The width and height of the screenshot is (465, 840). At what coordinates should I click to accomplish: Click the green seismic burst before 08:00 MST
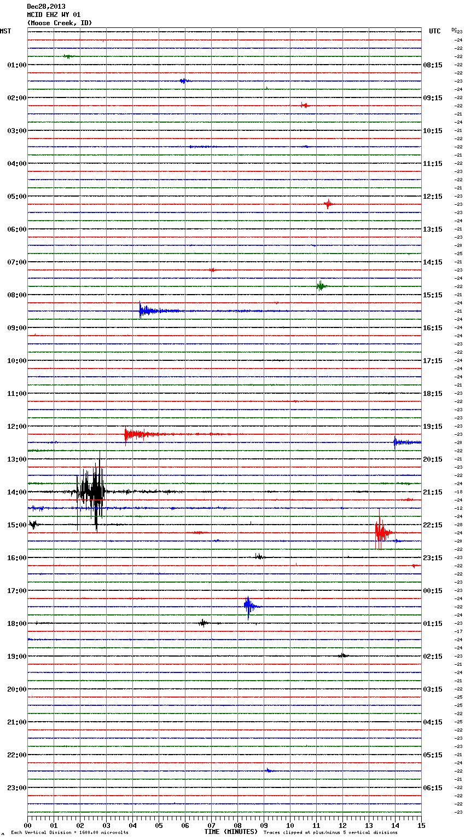321,285
